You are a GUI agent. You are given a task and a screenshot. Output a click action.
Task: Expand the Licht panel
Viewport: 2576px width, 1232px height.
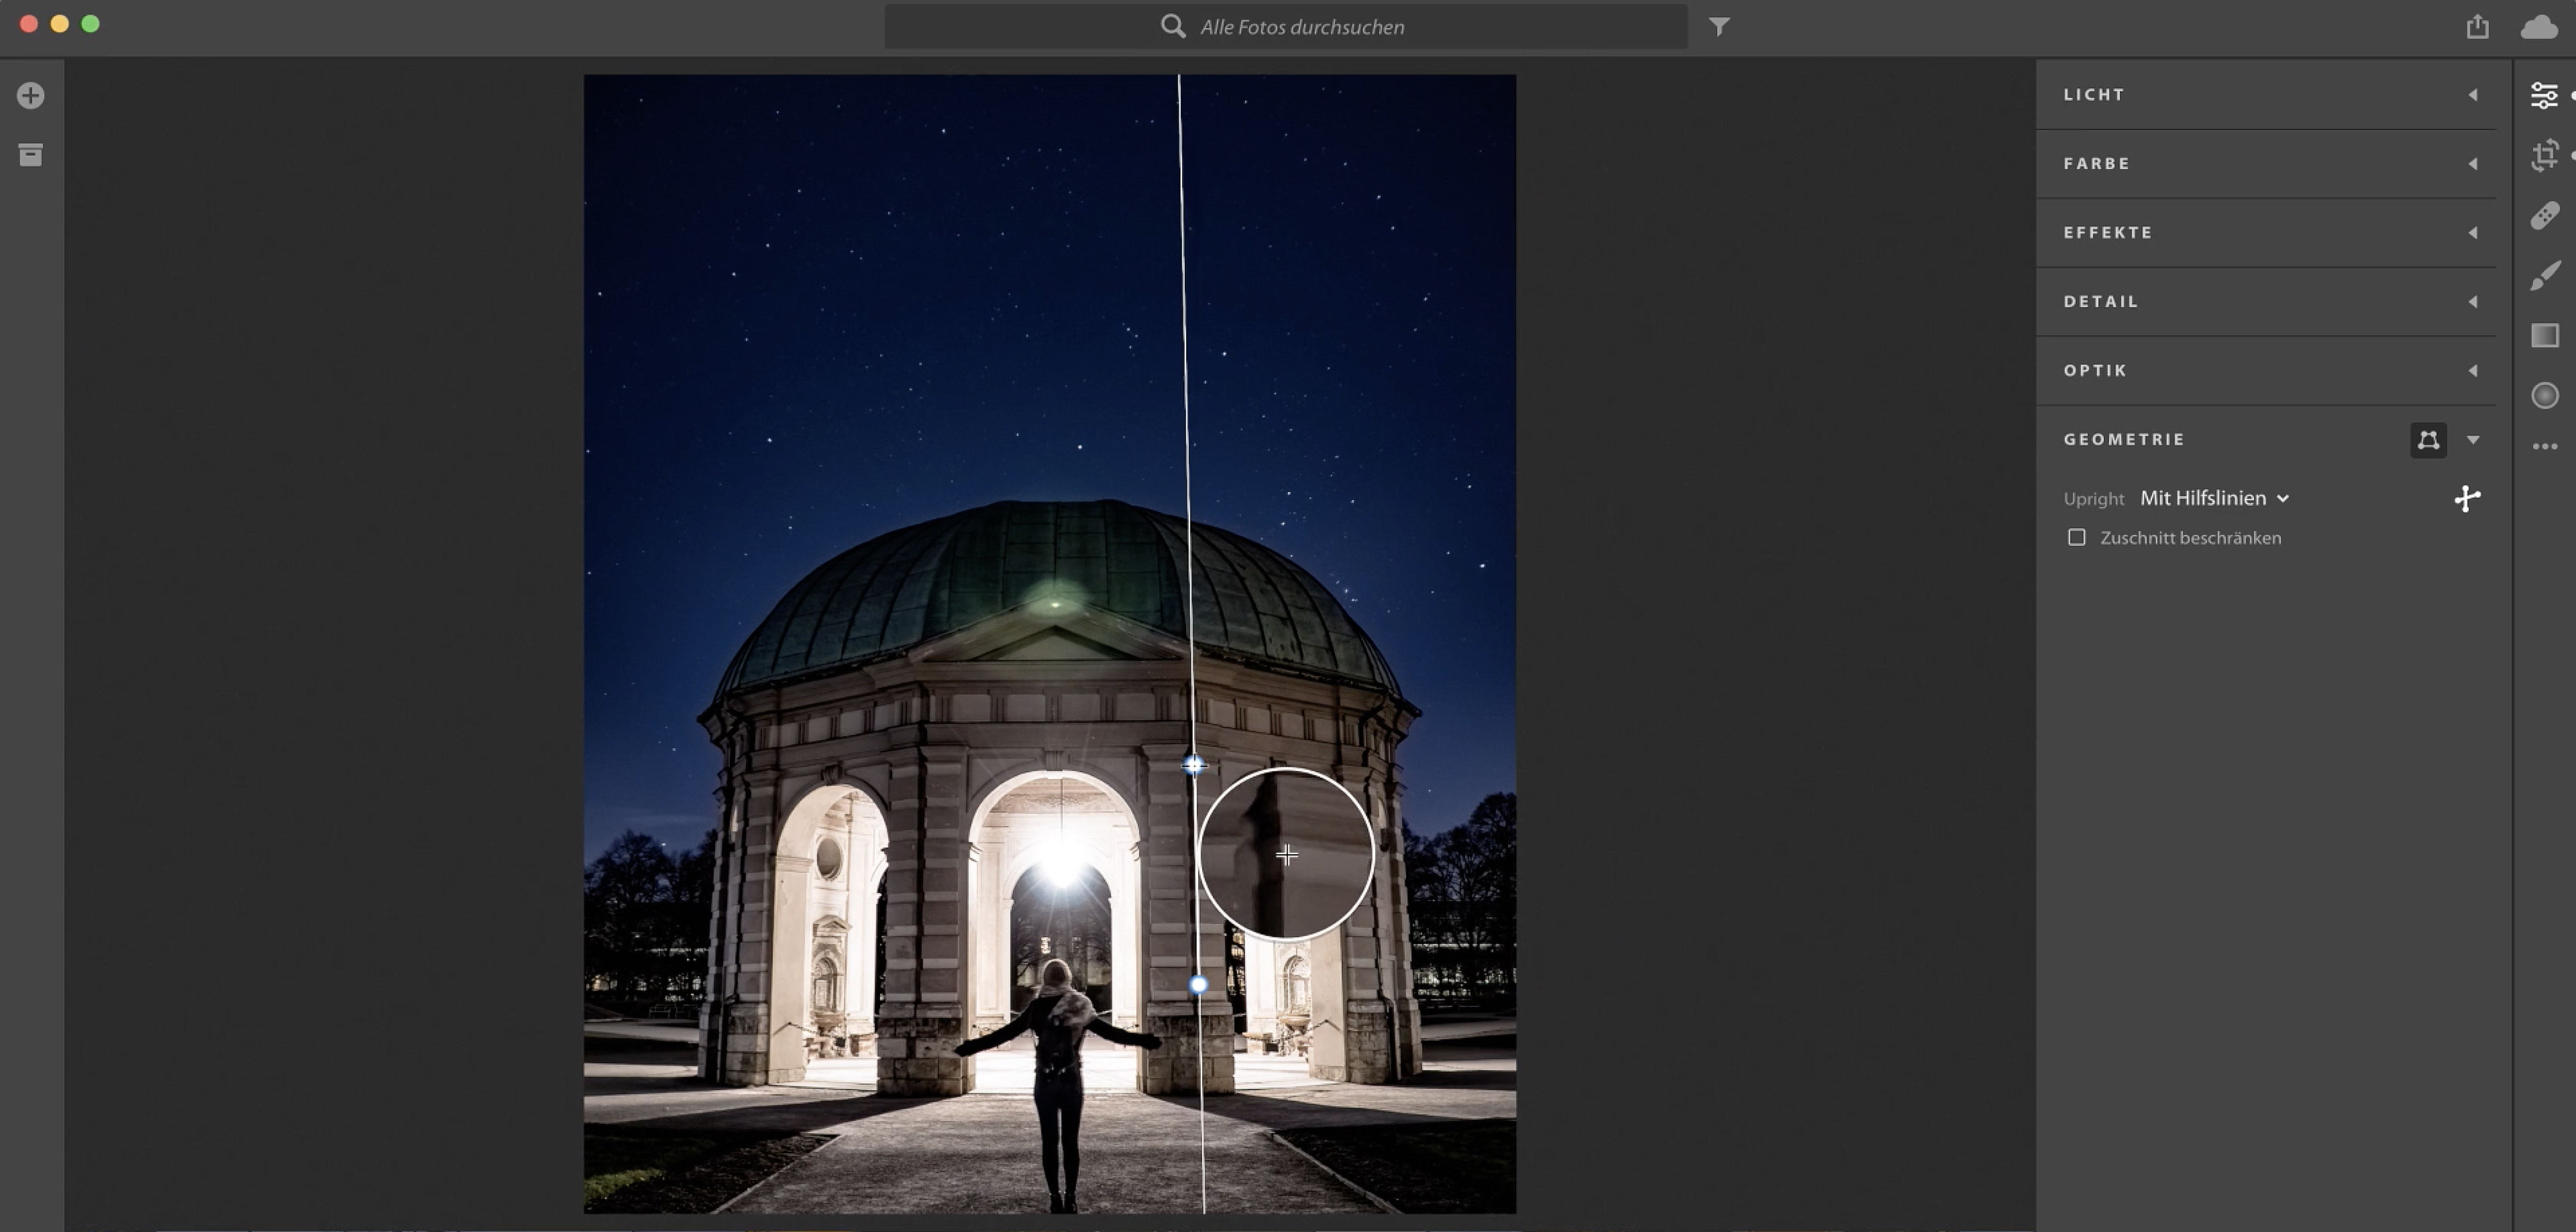pos(2472,95)
